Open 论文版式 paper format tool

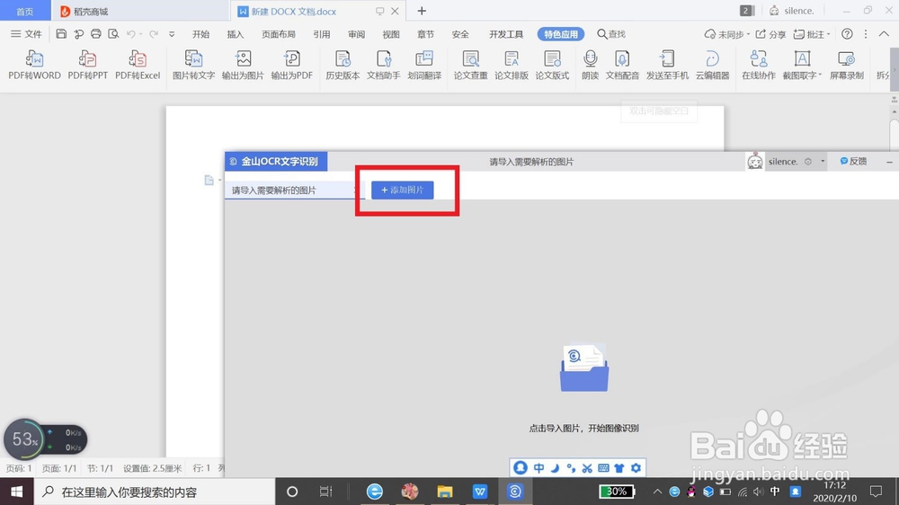click(552, 65)
